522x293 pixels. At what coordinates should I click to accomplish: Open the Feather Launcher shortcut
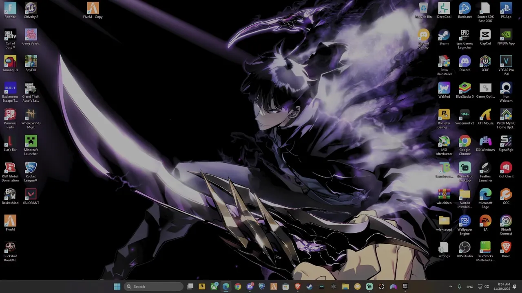[485, 172]
